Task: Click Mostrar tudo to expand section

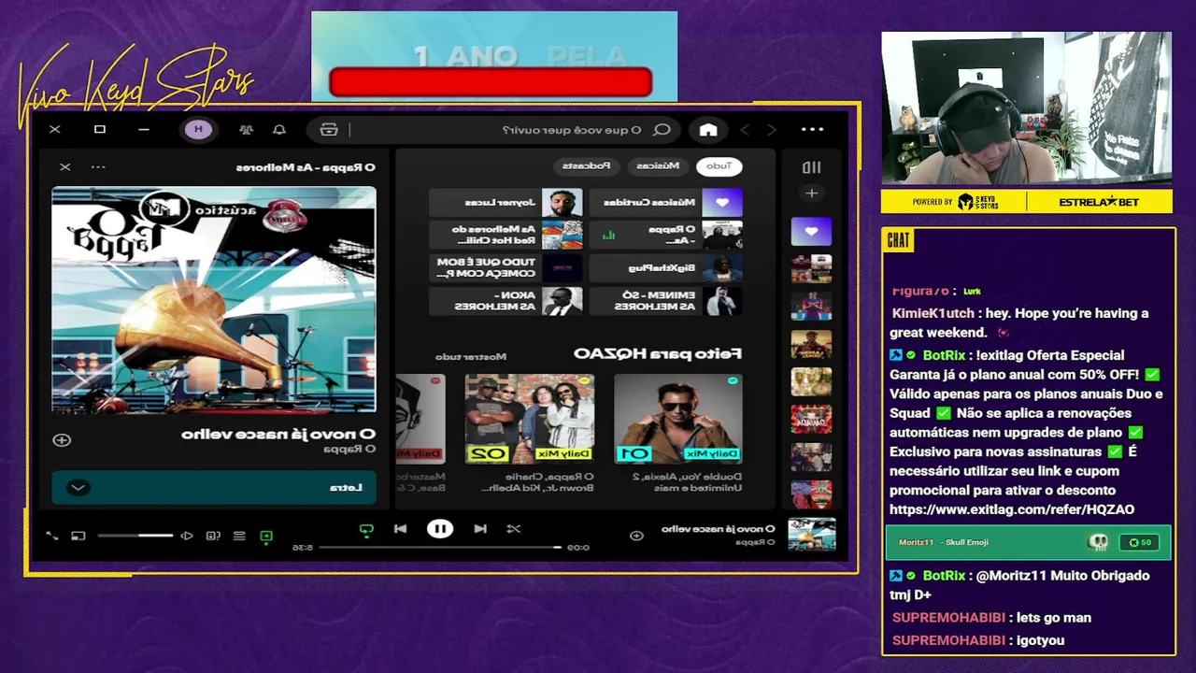Action: pos(470,356)
